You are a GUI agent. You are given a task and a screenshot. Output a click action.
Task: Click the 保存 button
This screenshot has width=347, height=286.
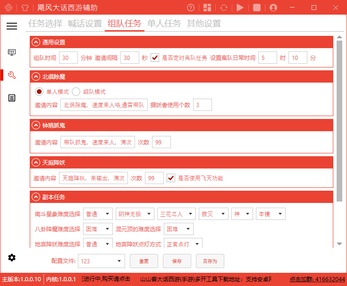pyautogui.click(x=177, y=261)
